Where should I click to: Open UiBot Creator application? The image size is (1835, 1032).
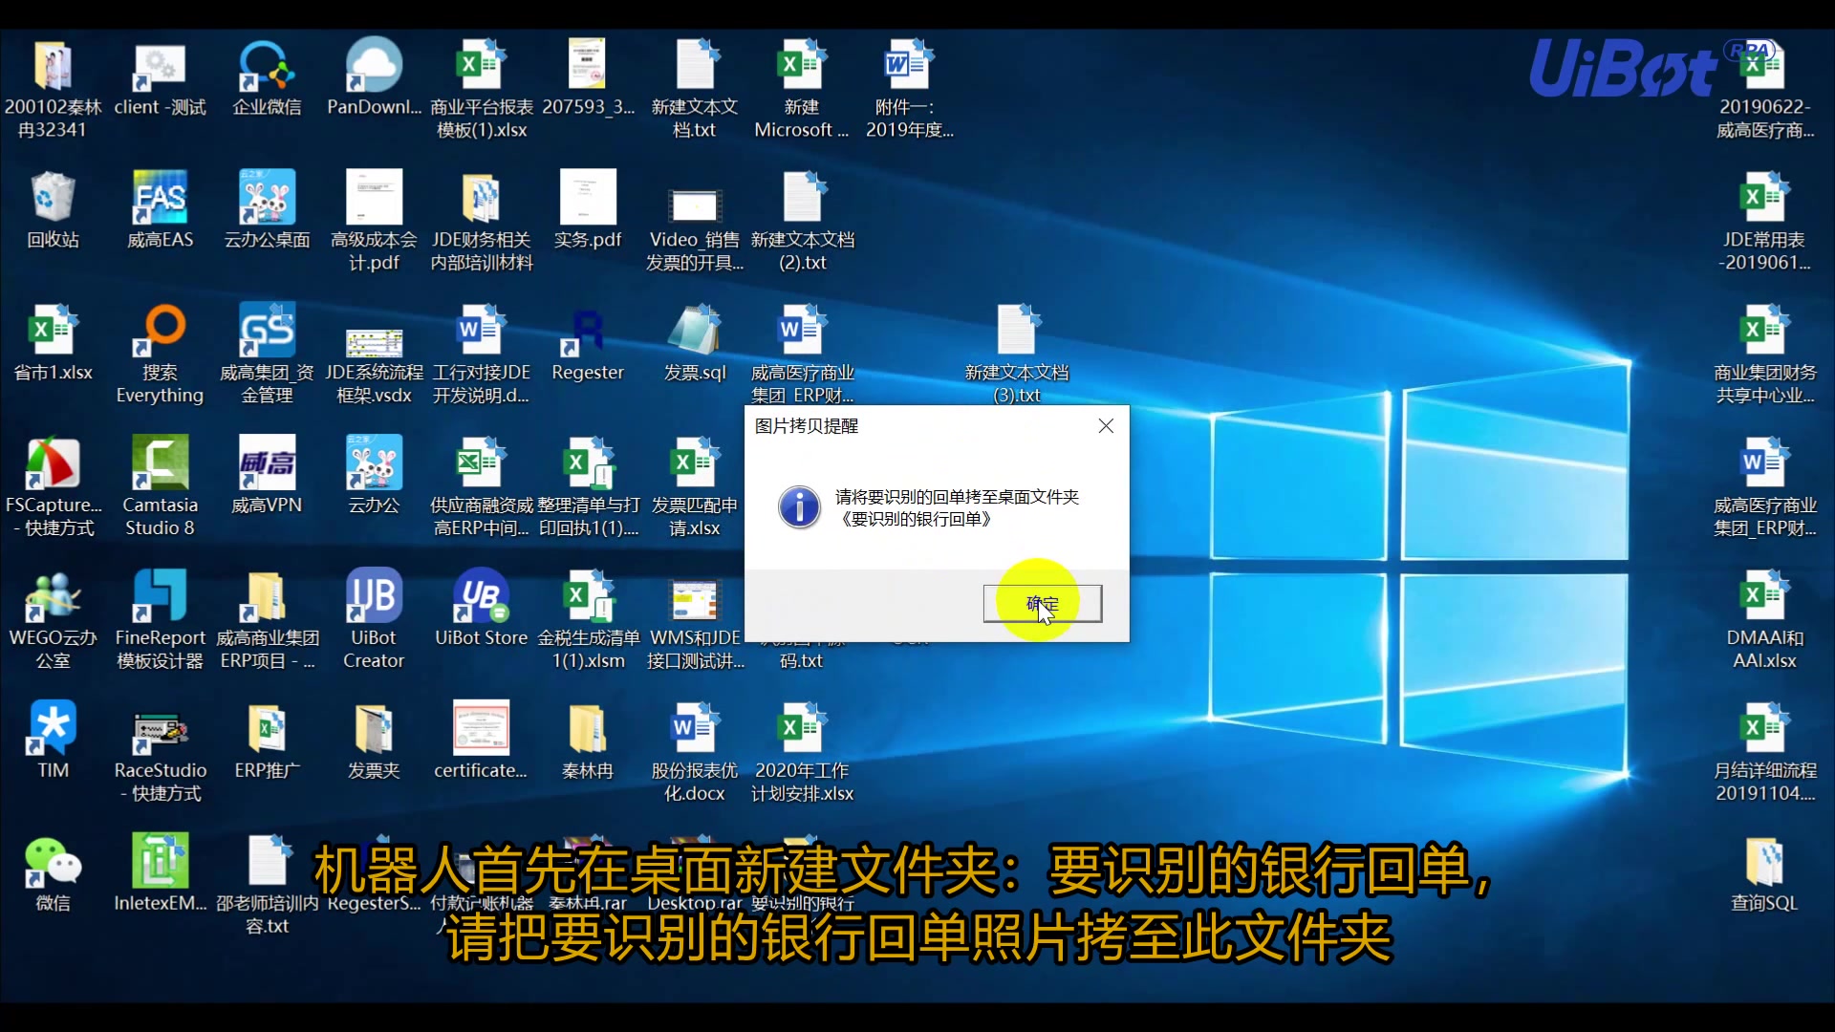(373, 618)
